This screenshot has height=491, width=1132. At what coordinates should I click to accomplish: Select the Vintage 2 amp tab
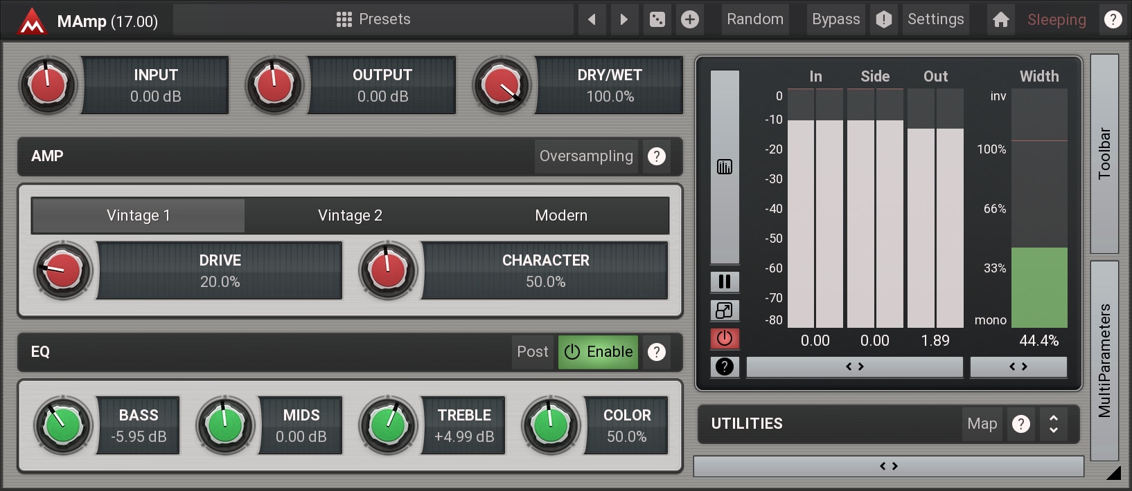(x=350, y=216)
